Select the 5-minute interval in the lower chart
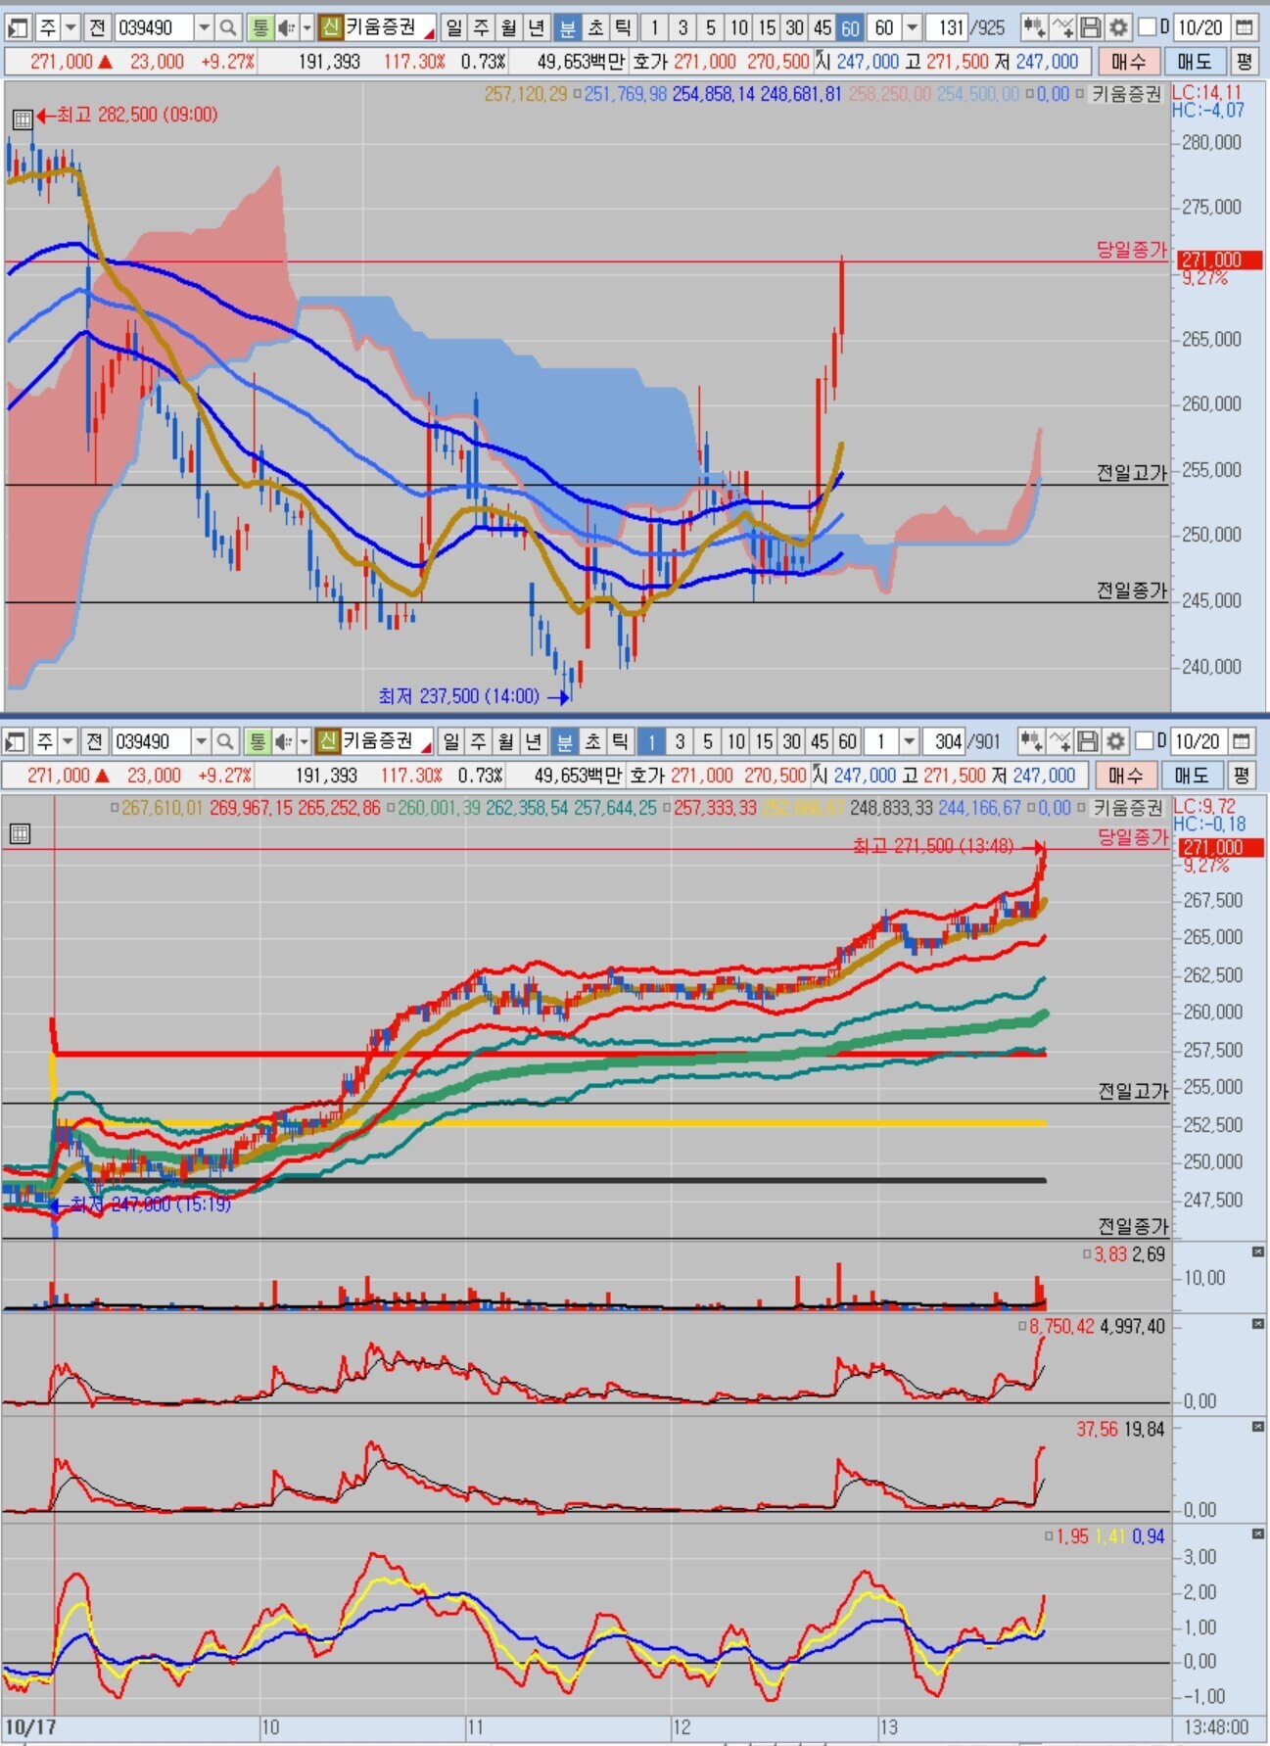This screenshot has width=1270, height=1746. point(707,741)
